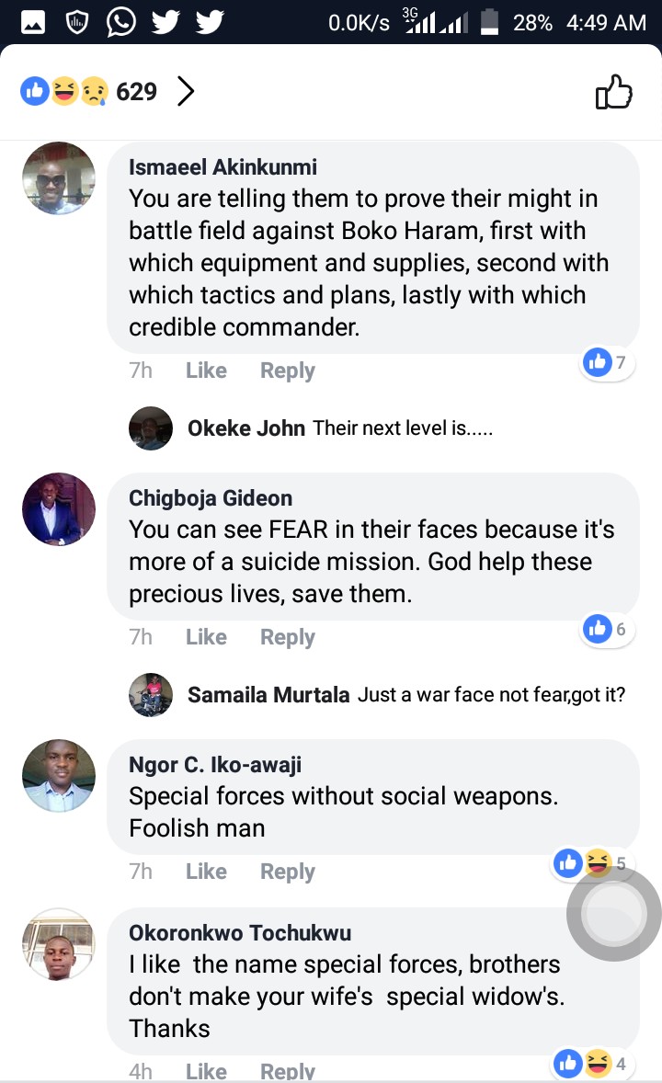The width and height of the screenshot is (662, 1083).
Task: Like Ismaeel Akinkunmi's comment
Action: [x=206, y=370]
